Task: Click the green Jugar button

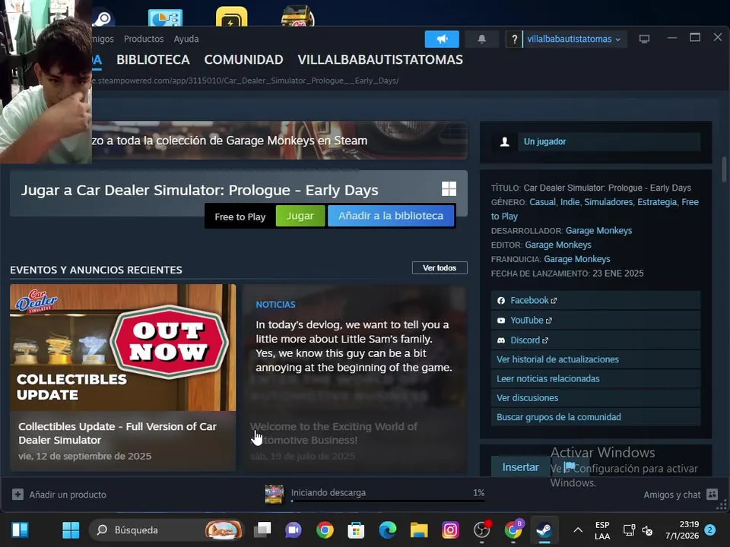Action: click(x=300, y=216)
